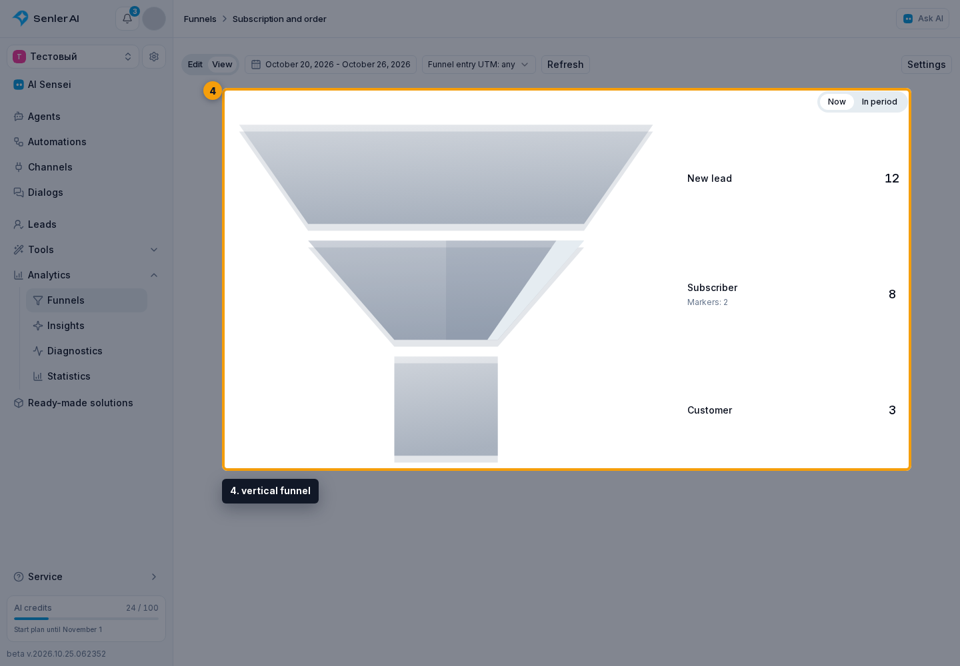The height and width of the screenshot is (666, 960).
Task: Click the 'Markers: 2' text
Action: [x=707, y=302]
